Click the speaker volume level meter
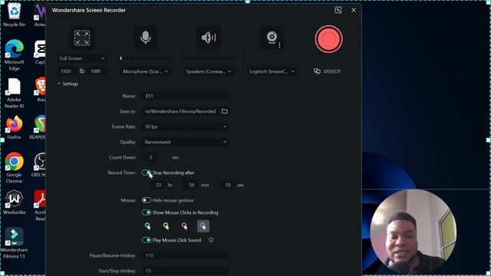491x276 pixels. click(209, 58)
